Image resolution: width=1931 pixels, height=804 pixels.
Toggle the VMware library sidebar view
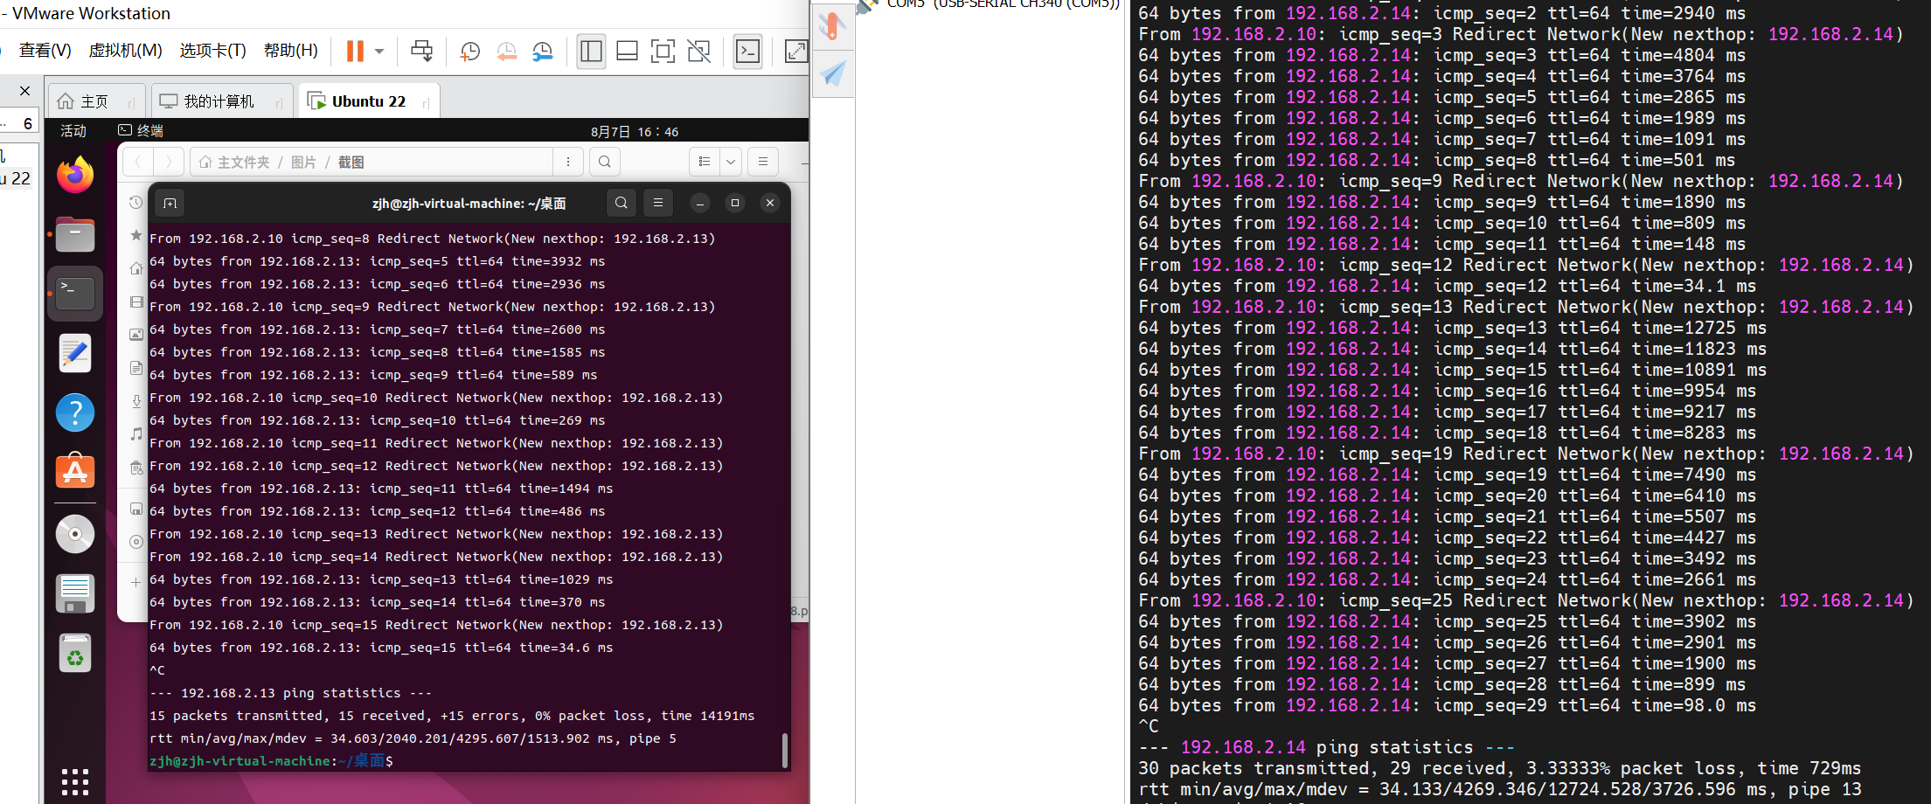click(592, 52)
